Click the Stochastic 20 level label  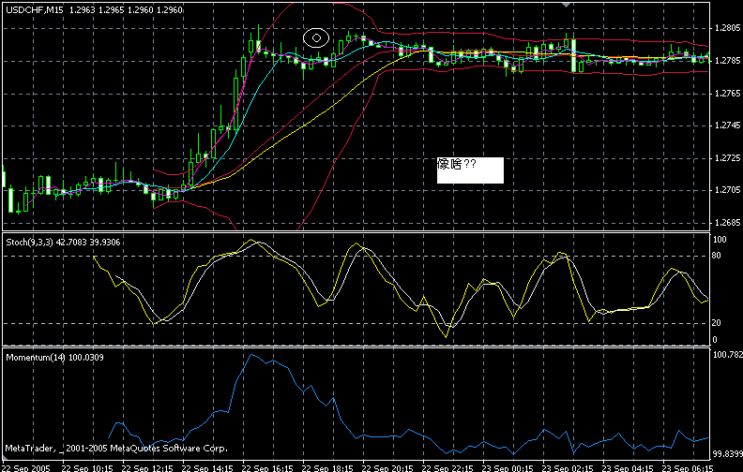717,323
